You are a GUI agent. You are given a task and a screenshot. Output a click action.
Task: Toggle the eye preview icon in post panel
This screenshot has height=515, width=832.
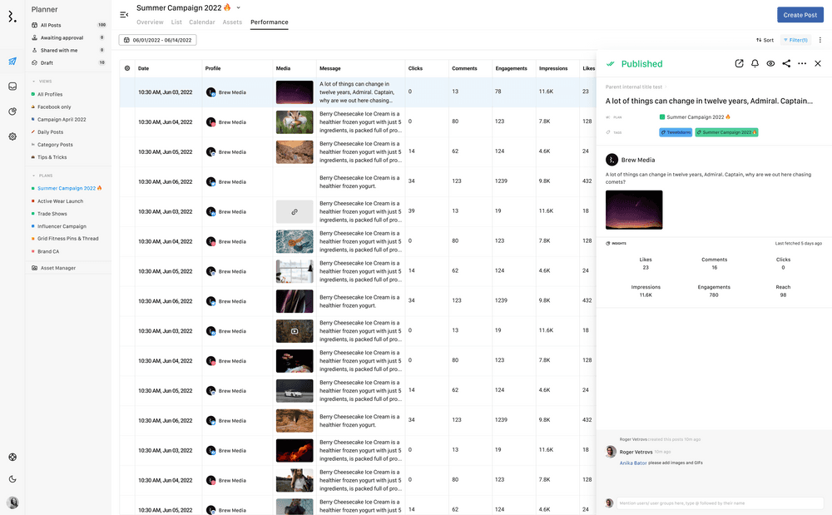(770, 63)
